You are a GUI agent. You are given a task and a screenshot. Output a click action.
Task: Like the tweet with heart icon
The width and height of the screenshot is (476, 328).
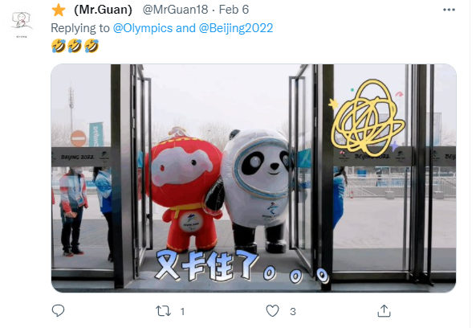point(272,311)
